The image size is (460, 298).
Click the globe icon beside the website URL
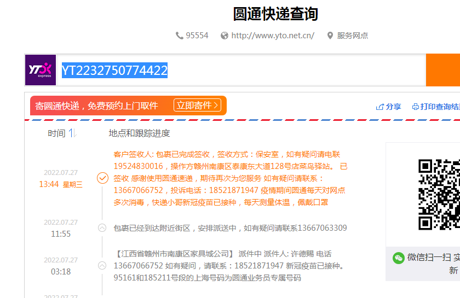(225, 36)
